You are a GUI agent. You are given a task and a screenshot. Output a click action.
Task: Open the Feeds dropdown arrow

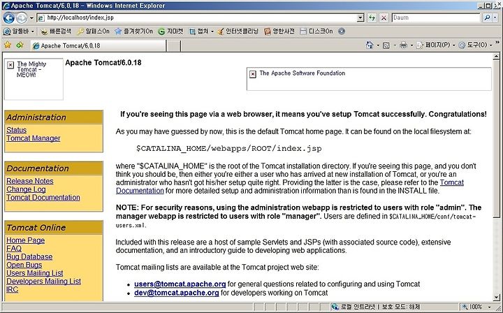click(x=395, y=45)
